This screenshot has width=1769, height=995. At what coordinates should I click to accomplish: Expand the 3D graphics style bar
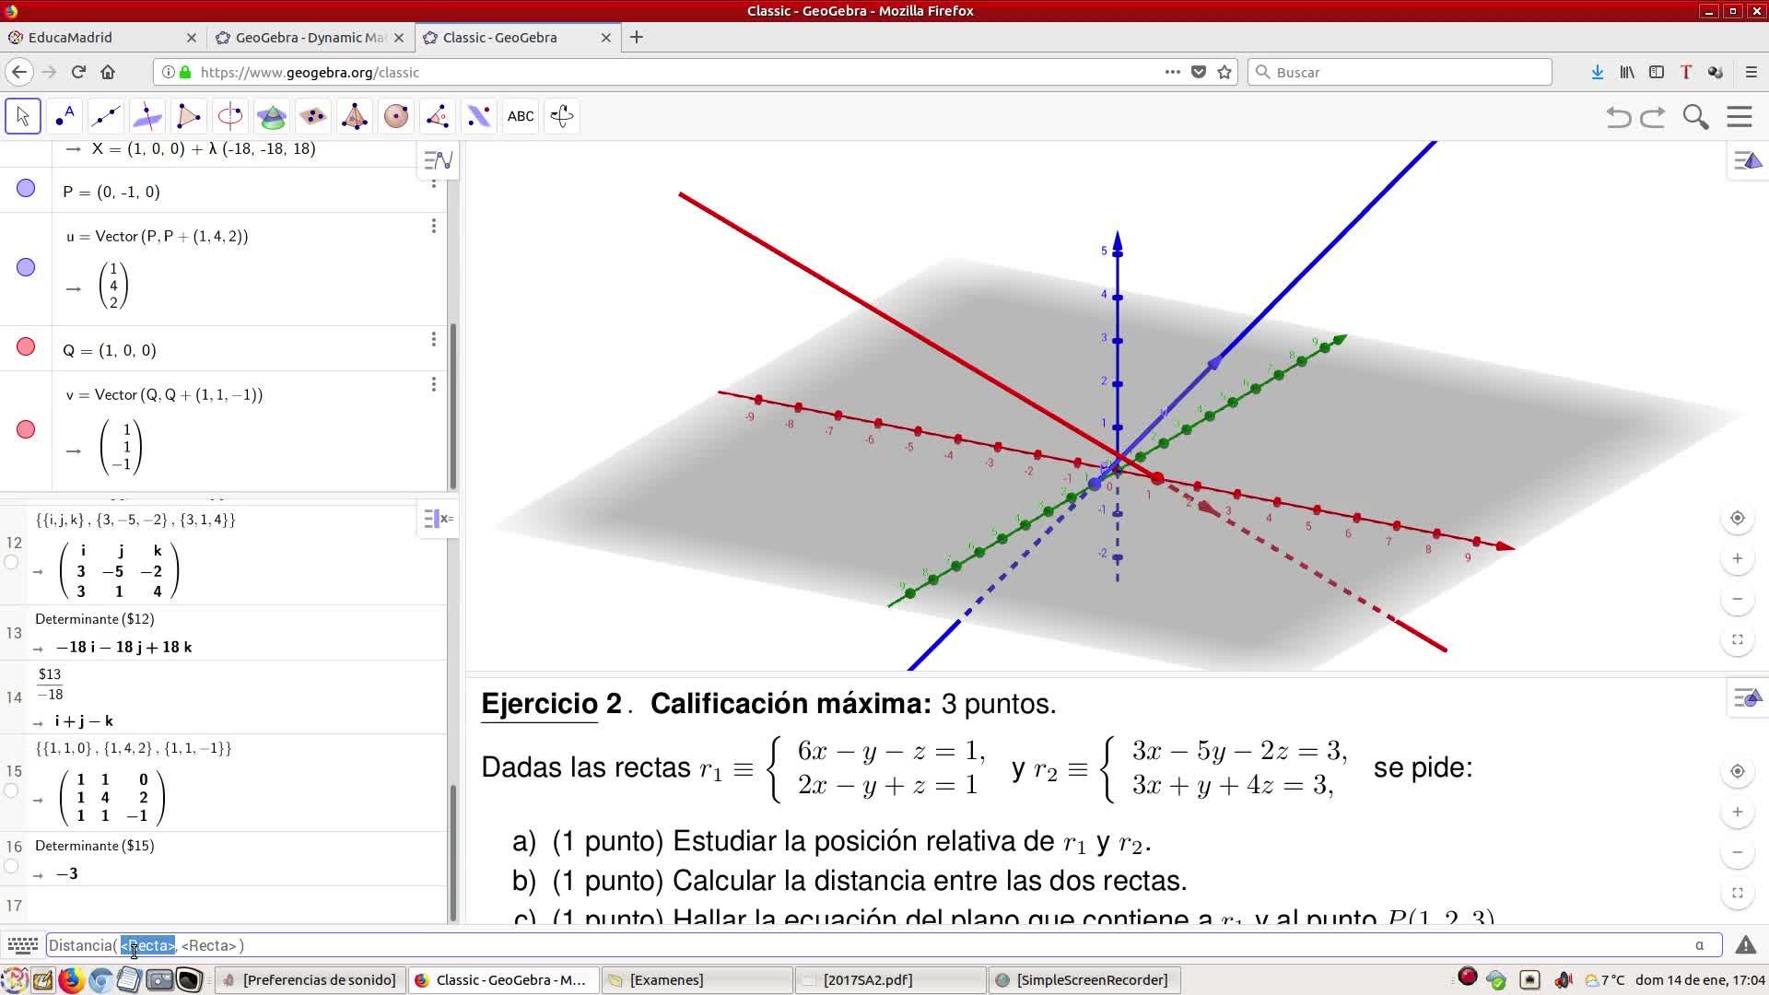(x=1747, y=161)
